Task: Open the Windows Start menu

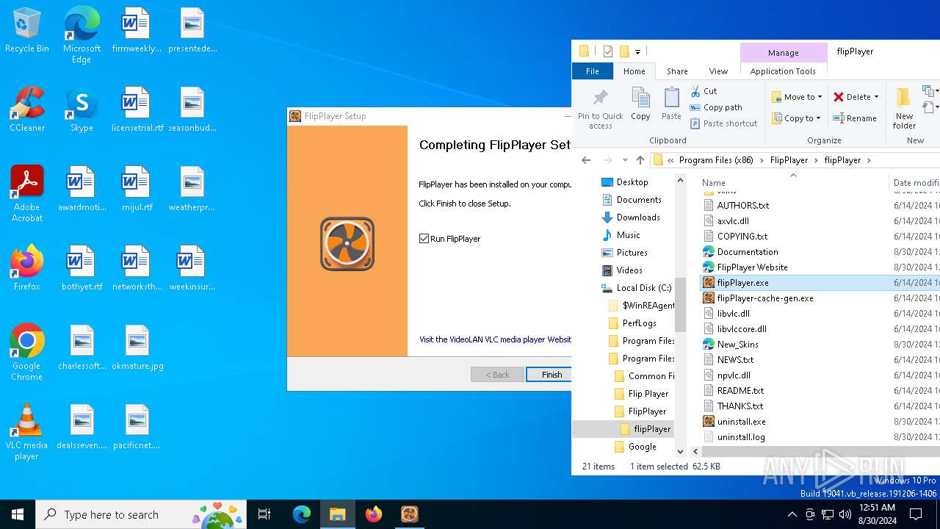Action: coord(18,514)
